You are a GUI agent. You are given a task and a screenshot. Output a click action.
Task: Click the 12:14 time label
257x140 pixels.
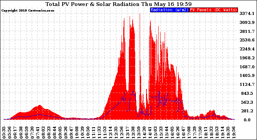(x=111, y=133)
